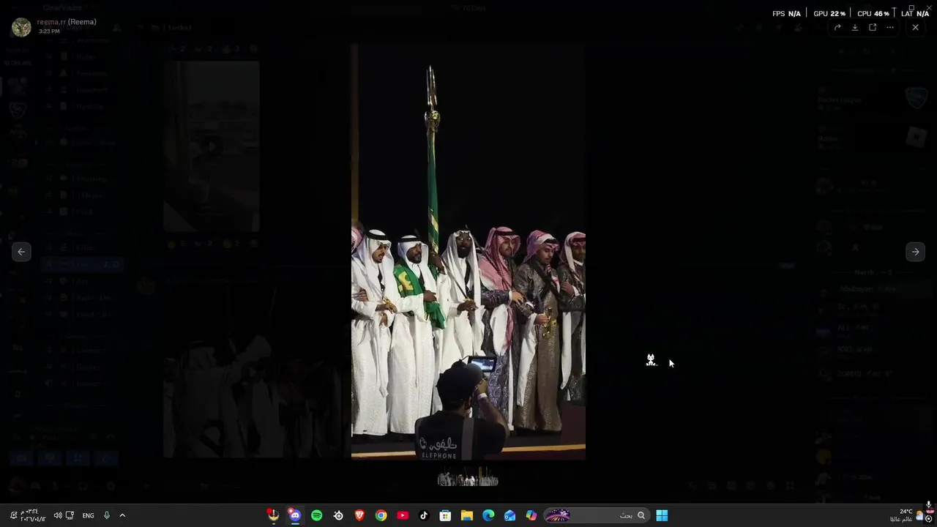Click the taskbar search box
This screenshot has height=527, width=937.
point(597,515)
